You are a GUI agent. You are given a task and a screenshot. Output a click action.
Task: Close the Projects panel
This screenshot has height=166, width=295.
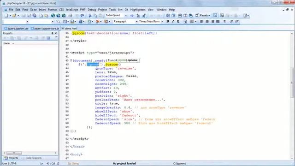[56, 33]
